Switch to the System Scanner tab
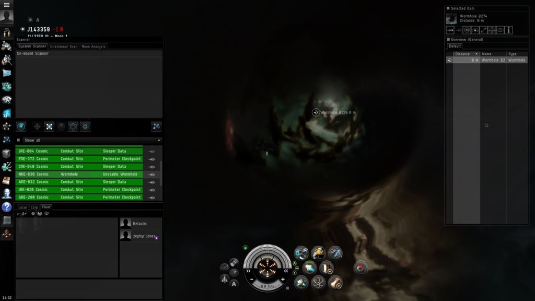 click(x=32, y=47)
